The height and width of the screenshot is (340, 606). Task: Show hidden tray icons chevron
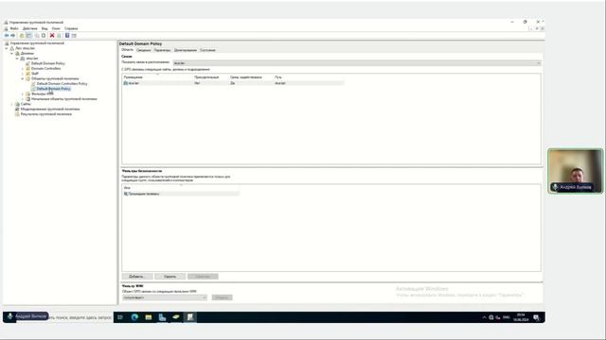tap(484, 317)
